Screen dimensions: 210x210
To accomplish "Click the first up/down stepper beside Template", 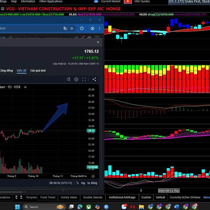I will [x=16, y=197].
